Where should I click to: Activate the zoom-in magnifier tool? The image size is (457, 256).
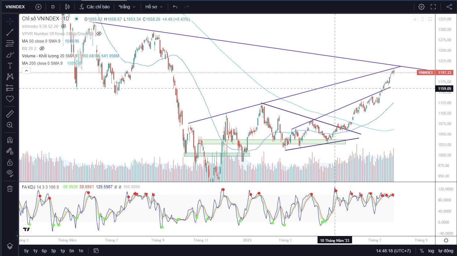pos(10,125)
